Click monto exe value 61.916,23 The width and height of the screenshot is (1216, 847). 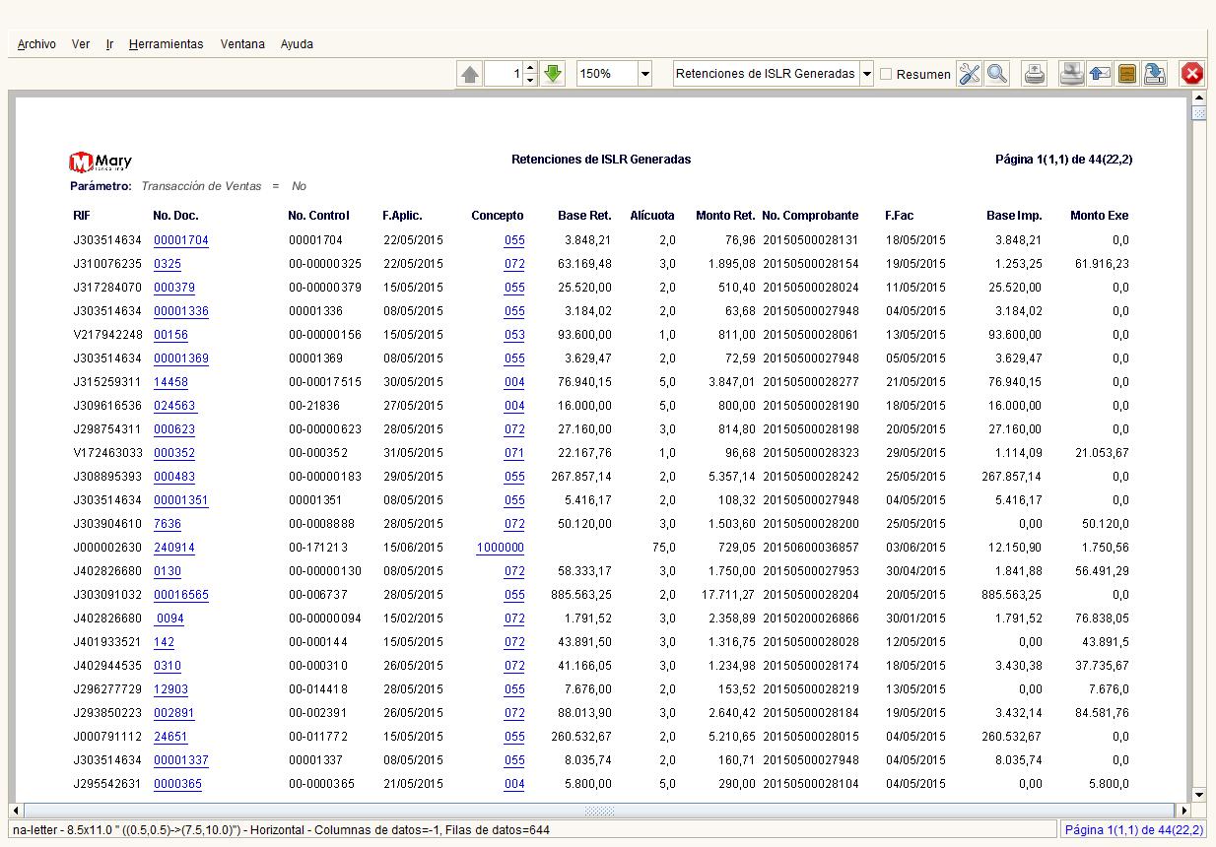pos(1102,264)
